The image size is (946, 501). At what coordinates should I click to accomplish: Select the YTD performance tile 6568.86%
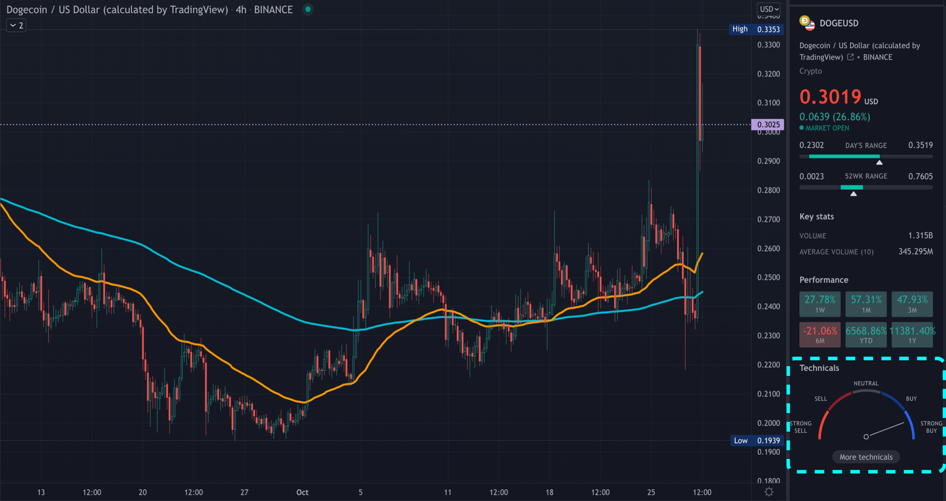[x=866, y=335]
